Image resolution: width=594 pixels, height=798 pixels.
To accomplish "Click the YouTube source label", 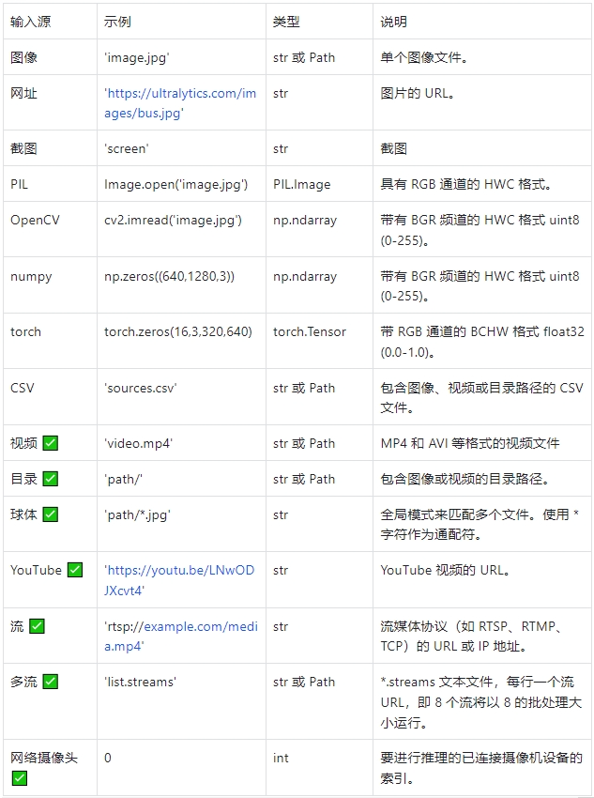I will [x=36, y=570].
